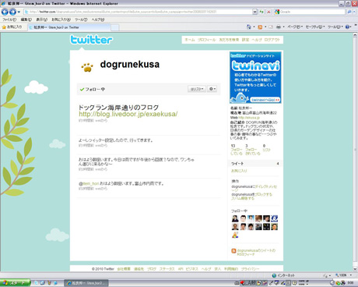Click the Print toolbar icon
This screenshot has height=287, width=358.
pyautogui.click(x=279, y=27)
